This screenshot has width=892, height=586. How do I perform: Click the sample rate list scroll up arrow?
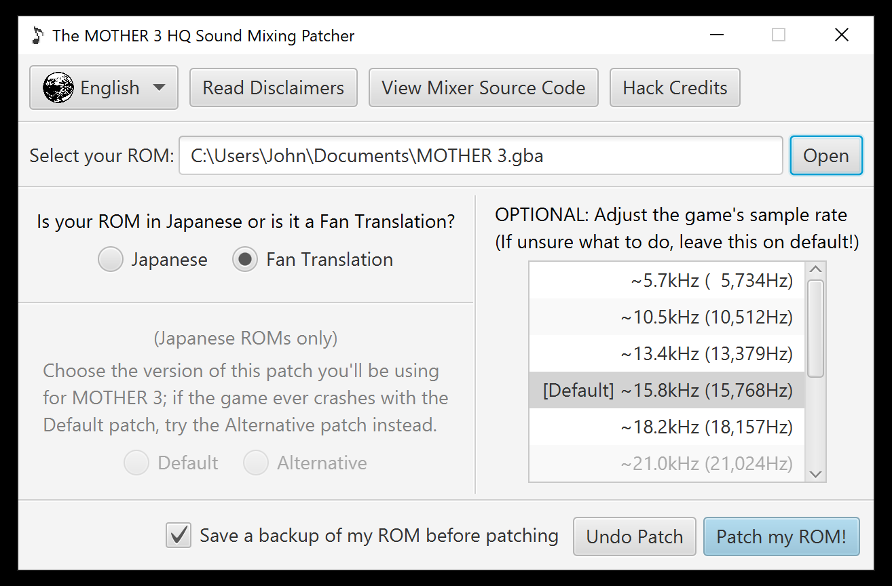pos(816,270)
